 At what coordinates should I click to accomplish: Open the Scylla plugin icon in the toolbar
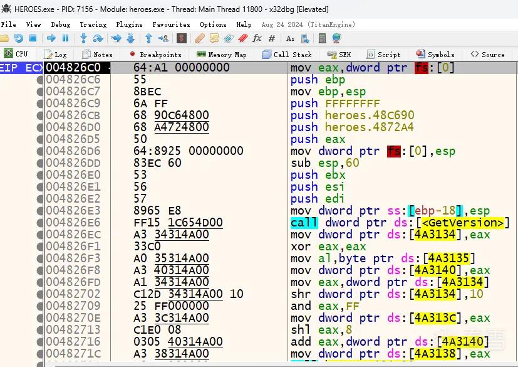tap(182, 38)
